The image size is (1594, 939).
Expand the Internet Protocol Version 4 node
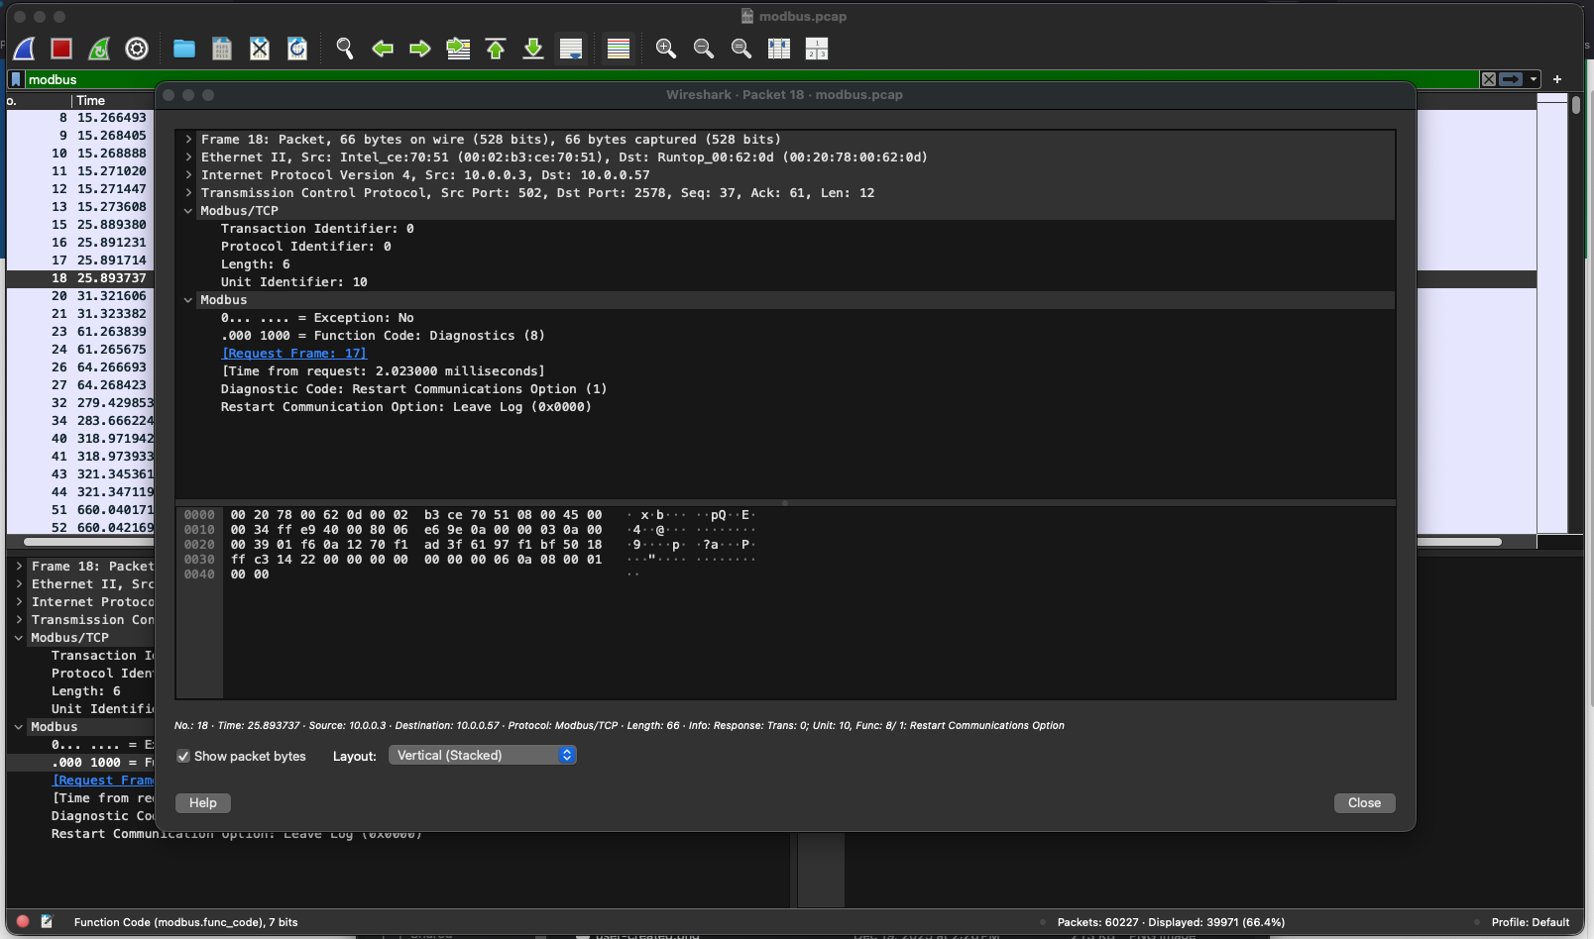coord(187,174)
